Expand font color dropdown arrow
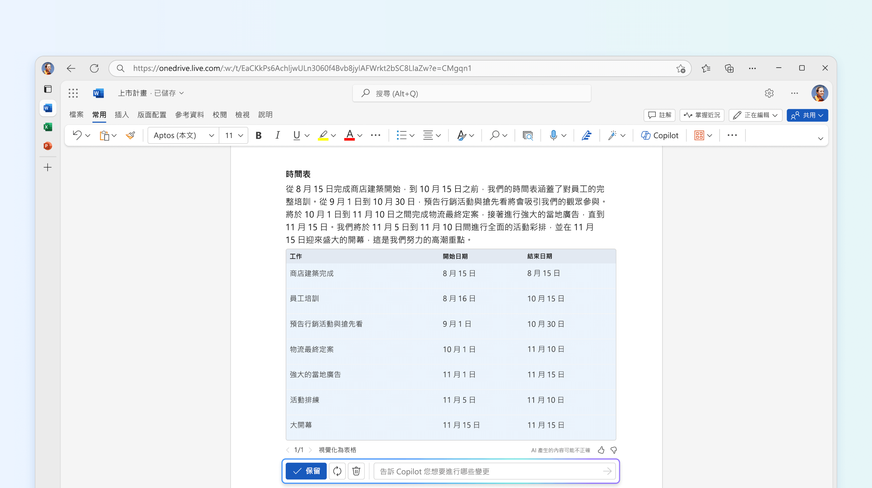The height and width of the screenshot is (488, 872). (x=360, y=136)
